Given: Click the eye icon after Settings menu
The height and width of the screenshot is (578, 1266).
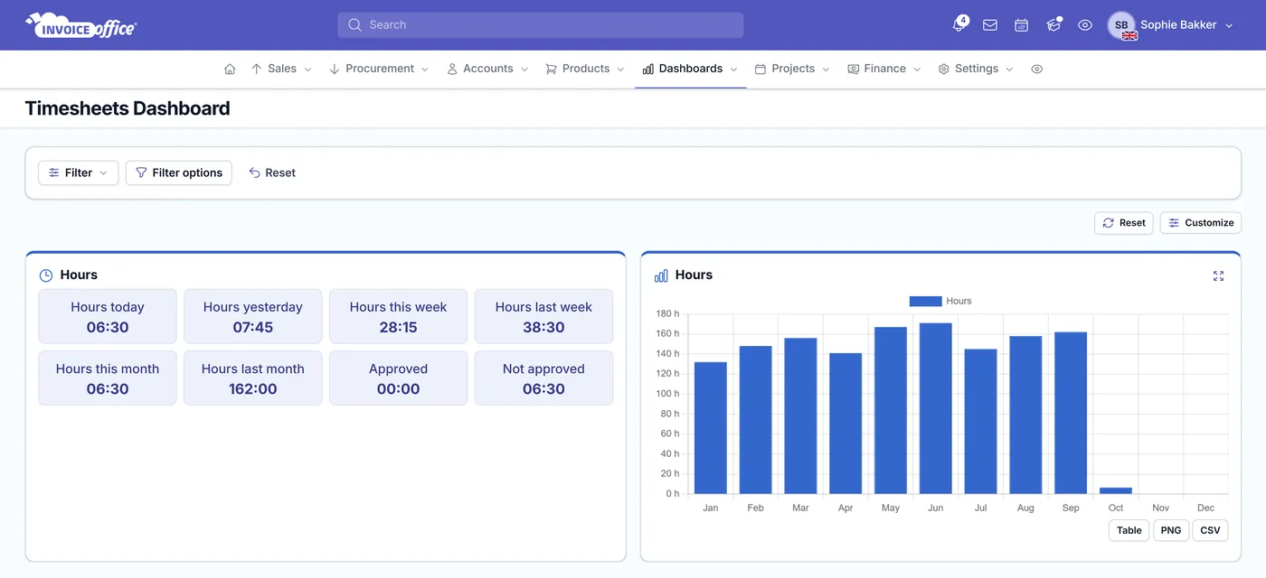Looking at the screenshot, I should (1037, 69).
